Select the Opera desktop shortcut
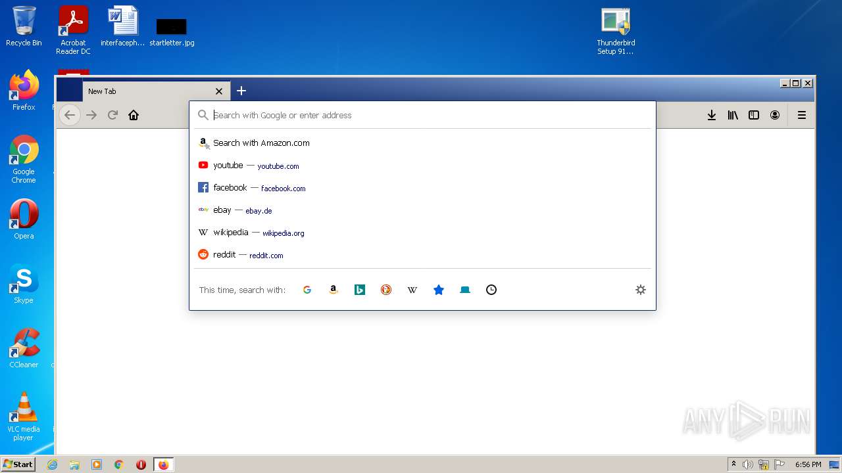The image size is (842, 473). coord(24,219)
